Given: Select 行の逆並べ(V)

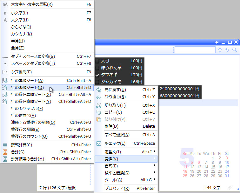Looking at the screenshot, I should pos(47,116).
